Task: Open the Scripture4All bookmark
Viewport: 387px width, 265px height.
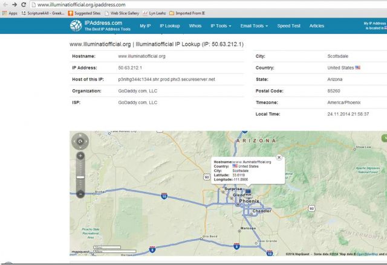Action: pos(43,13)
